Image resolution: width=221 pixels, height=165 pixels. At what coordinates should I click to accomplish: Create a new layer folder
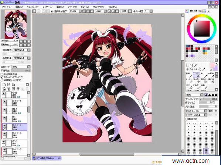13,85
